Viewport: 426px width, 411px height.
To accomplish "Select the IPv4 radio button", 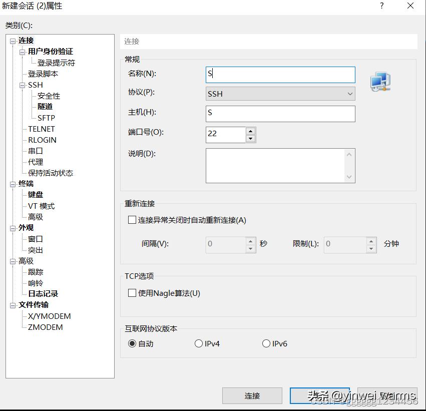I will click(x=199, y=343).
